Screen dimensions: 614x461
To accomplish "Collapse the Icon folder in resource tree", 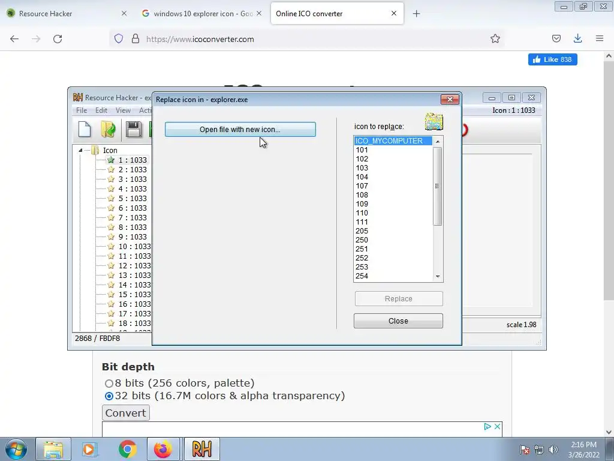I will pos(80,151).
